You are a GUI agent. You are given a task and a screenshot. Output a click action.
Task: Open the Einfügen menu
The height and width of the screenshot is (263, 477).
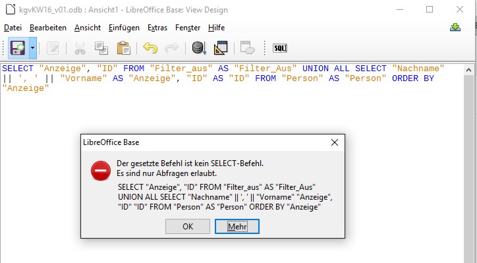point(124,28)
